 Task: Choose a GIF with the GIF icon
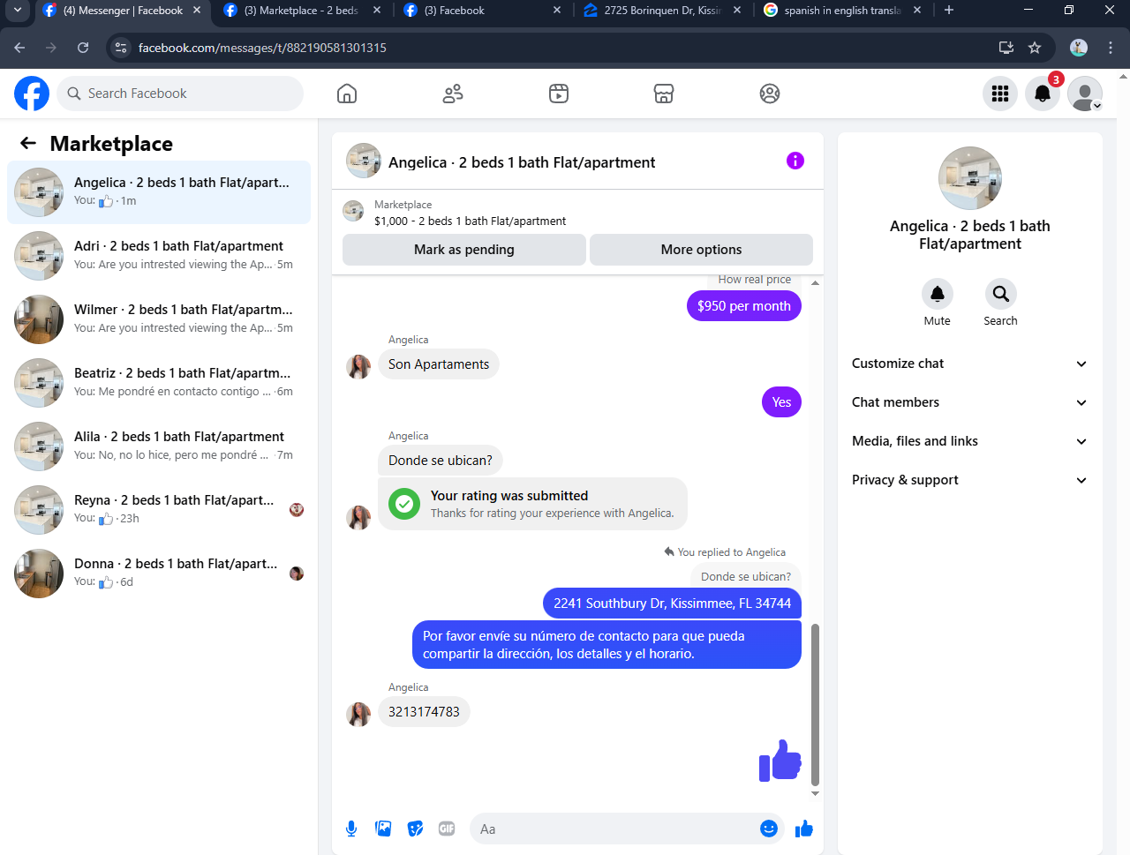[x=447, y=829]
